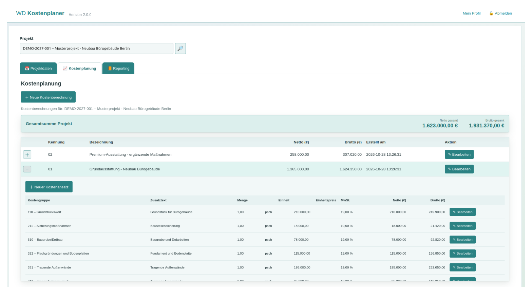Screen dimensions: 532x299
Task: Open the Mein Profil link
Action: pos(471,13)
